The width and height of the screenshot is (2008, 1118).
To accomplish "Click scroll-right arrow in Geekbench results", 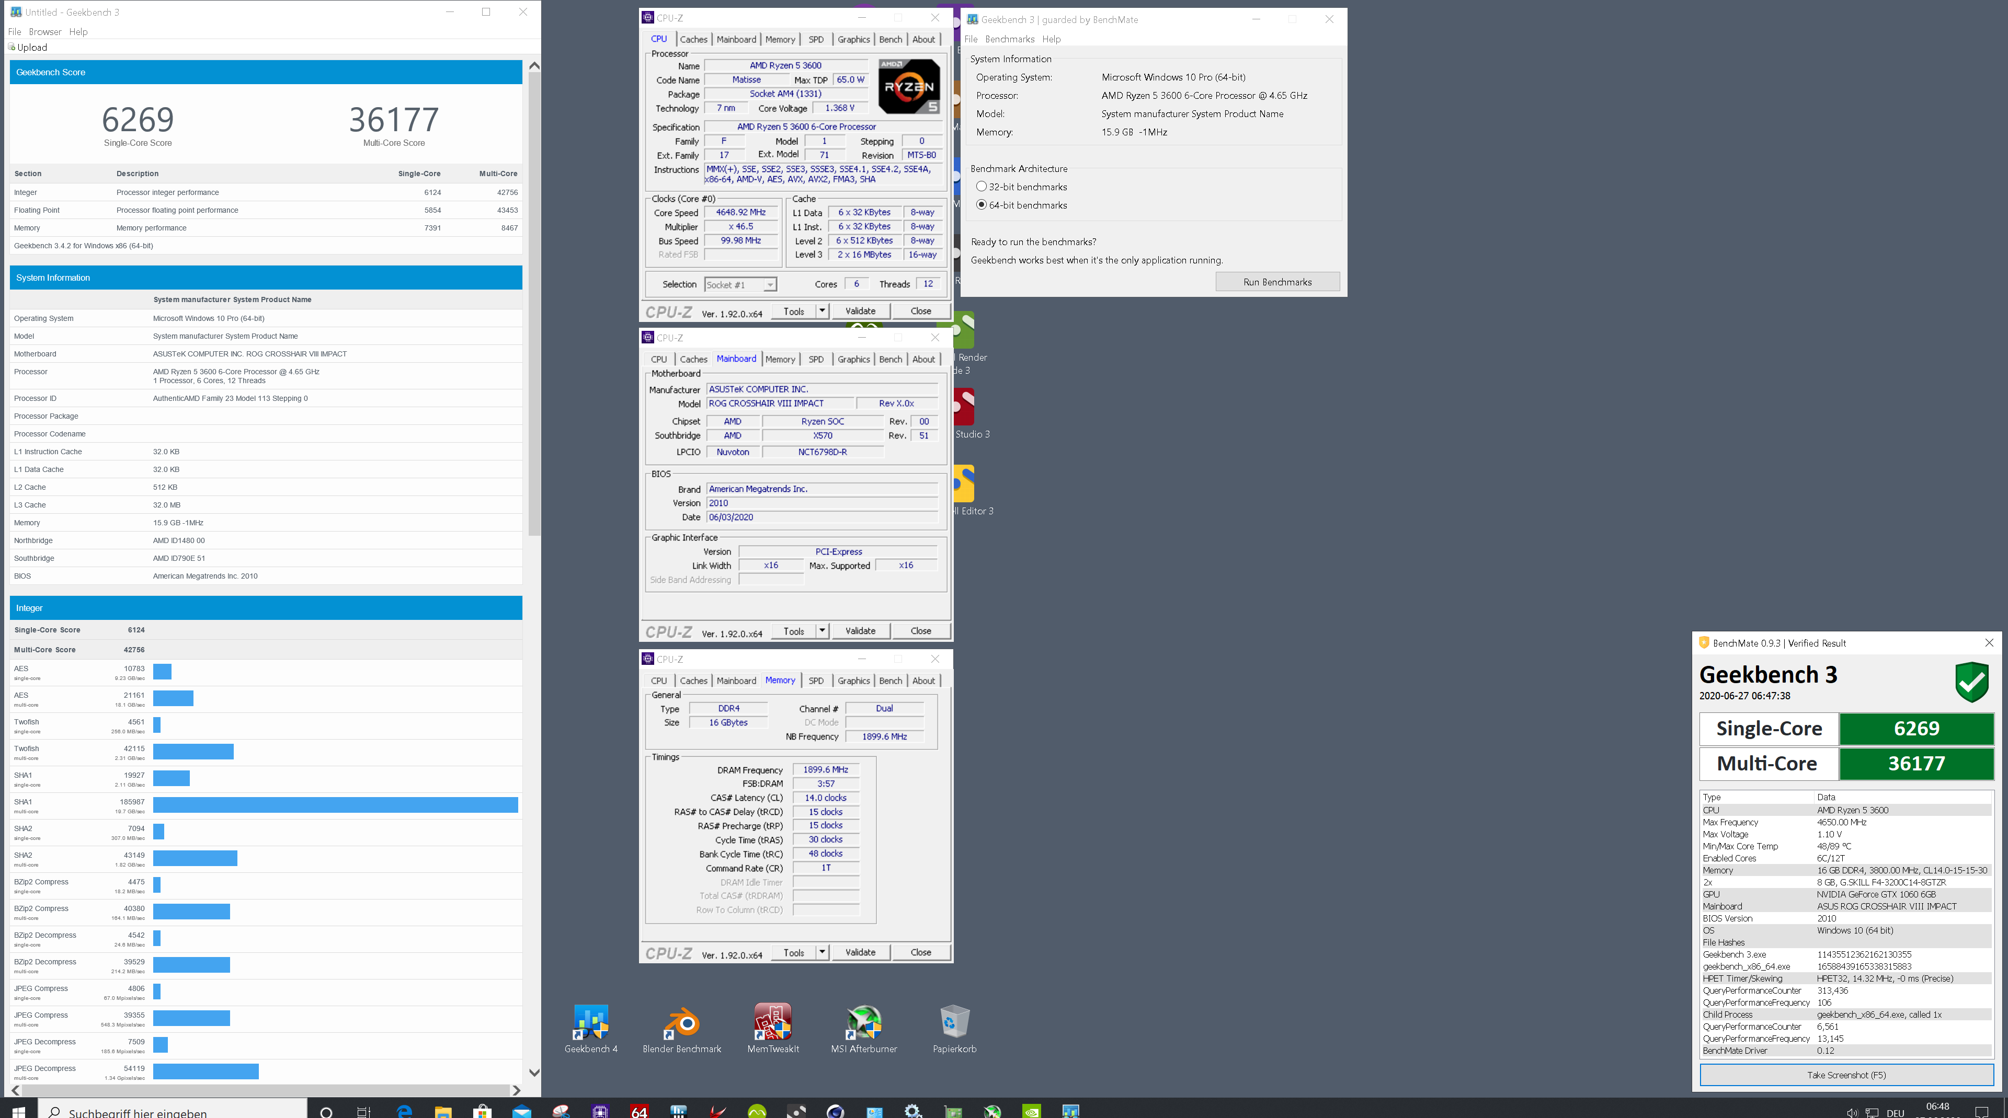I will [516, 1090].
